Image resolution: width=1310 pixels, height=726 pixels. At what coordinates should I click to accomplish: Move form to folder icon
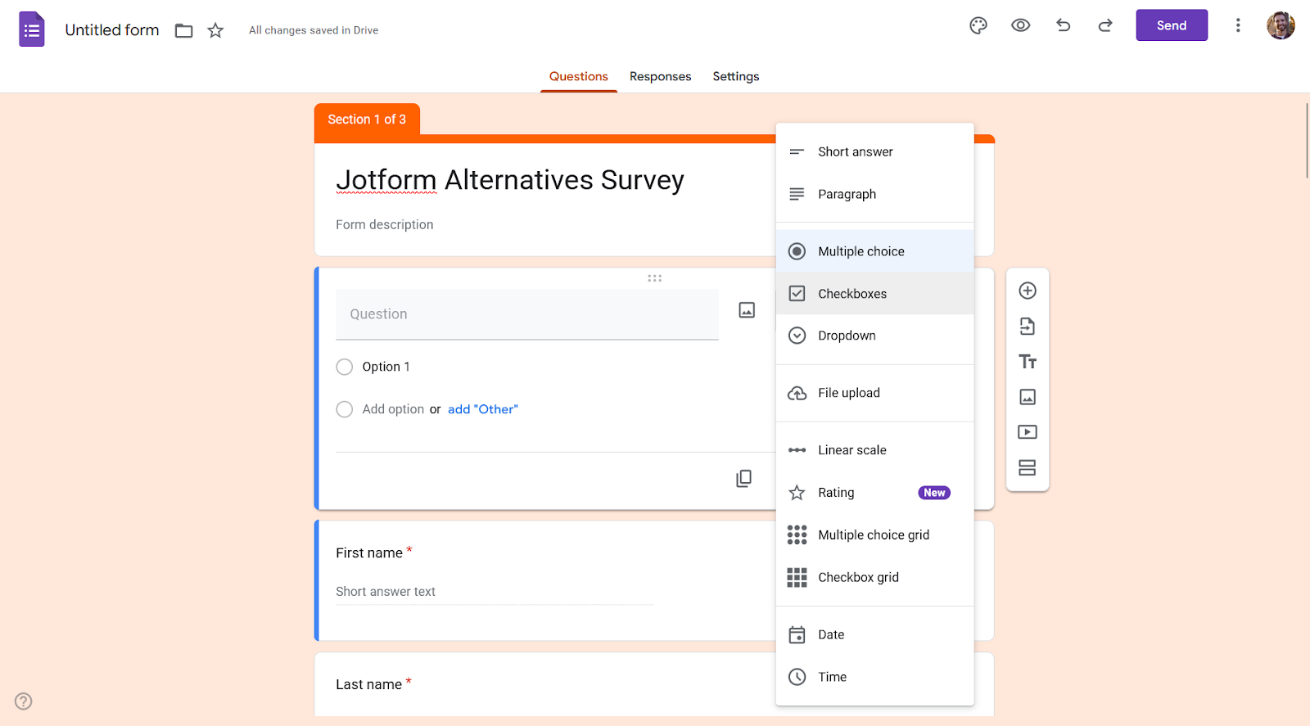(184, 30)
